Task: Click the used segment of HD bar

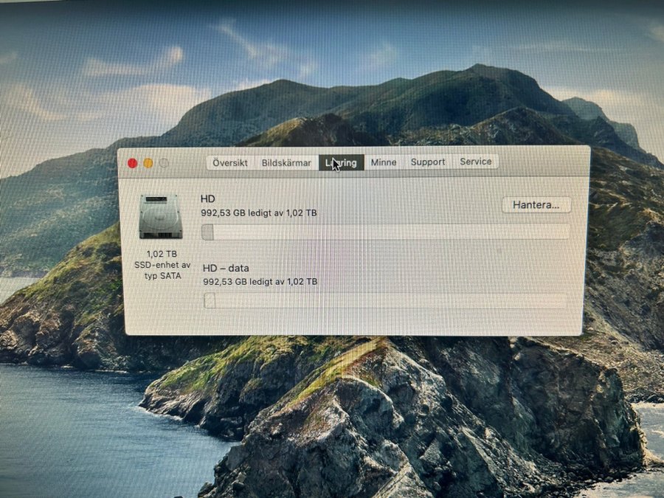Action: [208, 232]
